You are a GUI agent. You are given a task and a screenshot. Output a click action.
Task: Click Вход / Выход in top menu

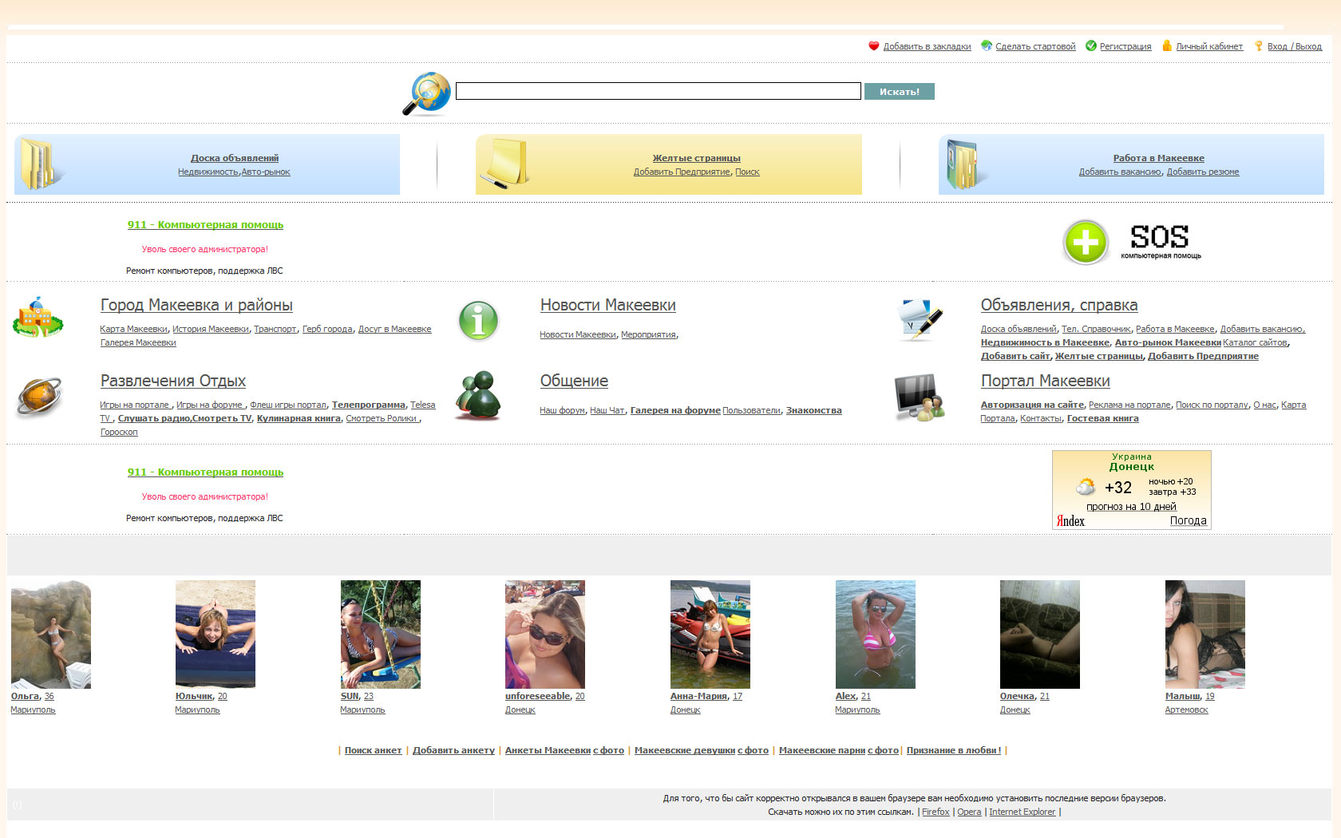coord(1294,46)
